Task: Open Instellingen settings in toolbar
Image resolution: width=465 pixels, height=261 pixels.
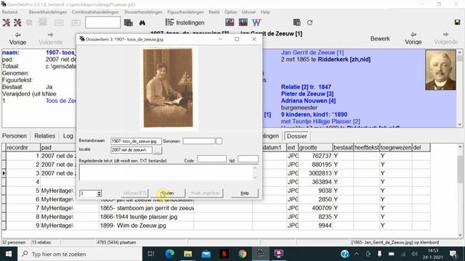Action: pyautogui.click(x=185, y=22)
